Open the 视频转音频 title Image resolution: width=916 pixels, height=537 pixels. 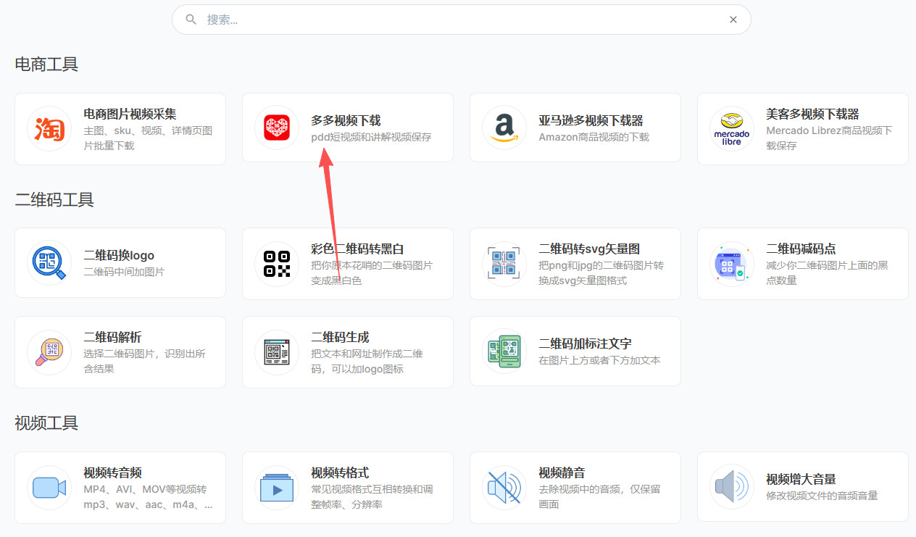point(113,473)
